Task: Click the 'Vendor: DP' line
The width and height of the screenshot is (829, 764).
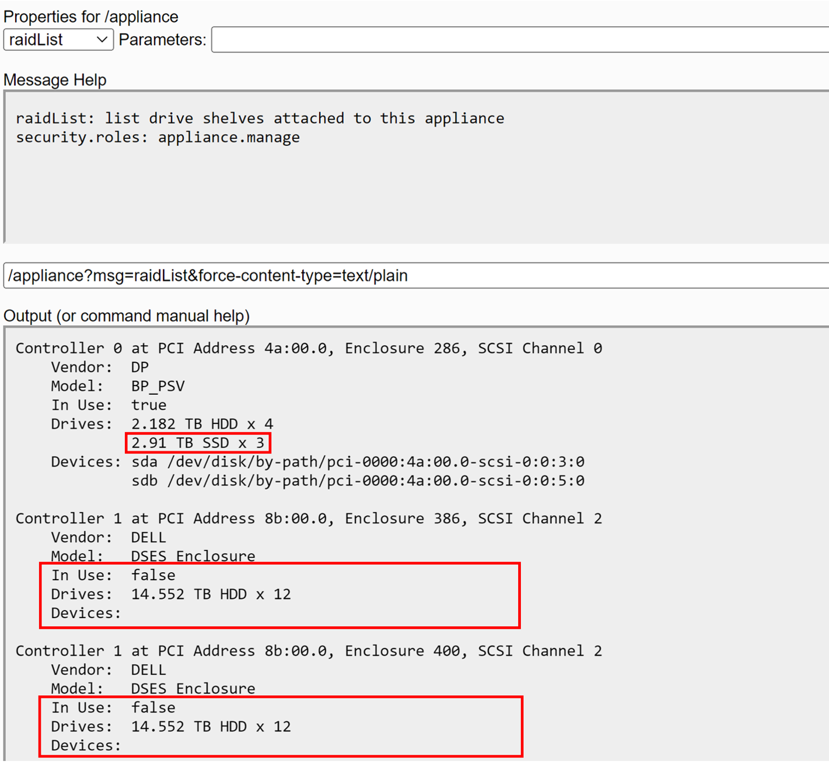Action: [100, 367]
